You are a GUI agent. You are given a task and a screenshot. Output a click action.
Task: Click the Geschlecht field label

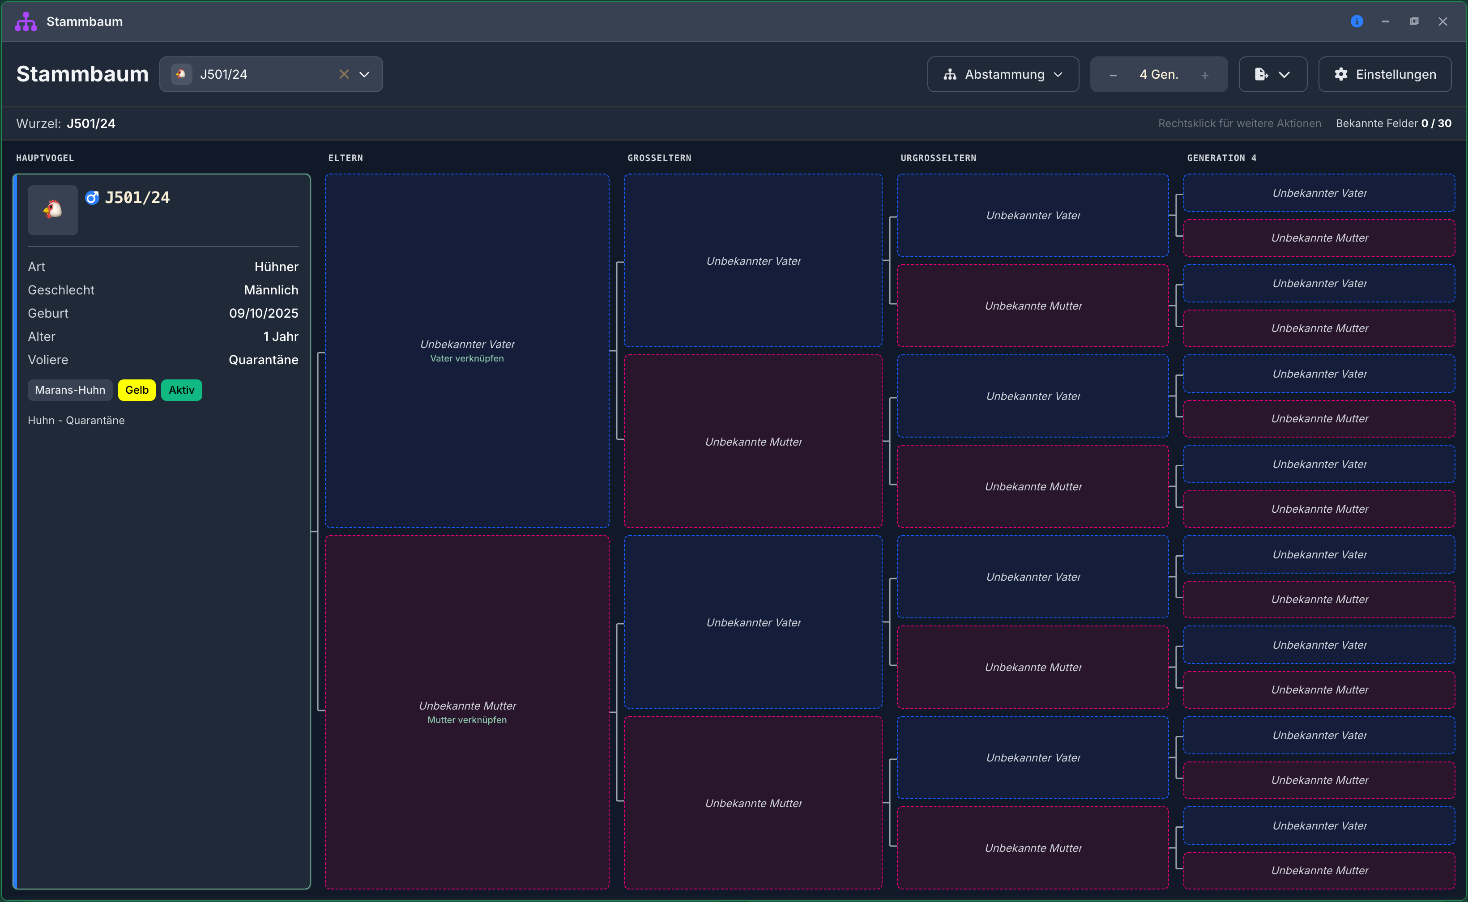coord(61,290)
